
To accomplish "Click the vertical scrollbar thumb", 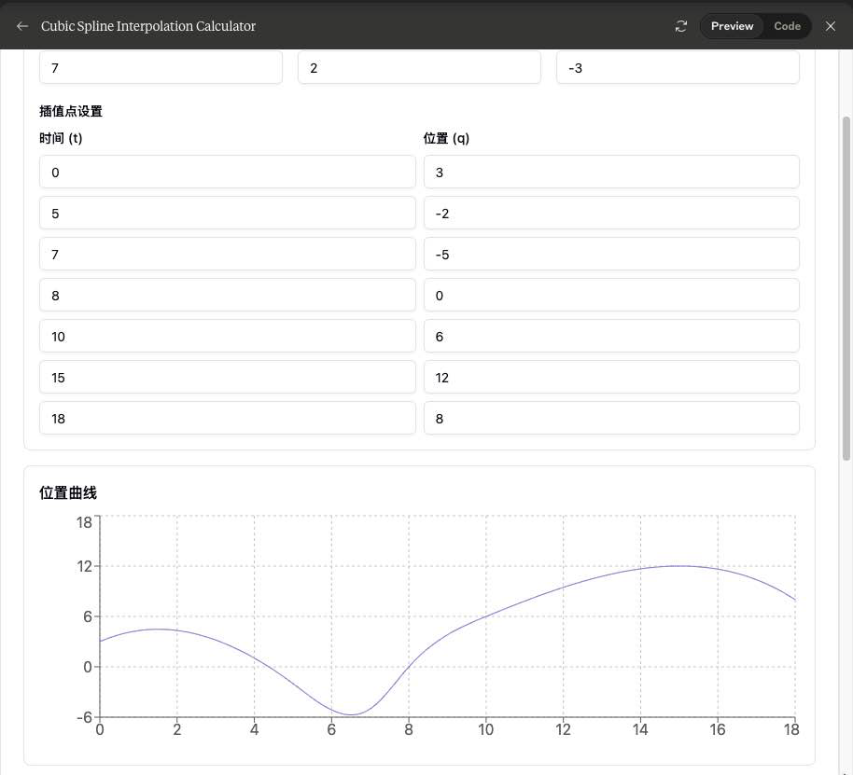I will point(846,288).
